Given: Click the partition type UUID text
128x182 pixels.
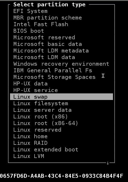Looking at the screenshot, I should [61, 176].
